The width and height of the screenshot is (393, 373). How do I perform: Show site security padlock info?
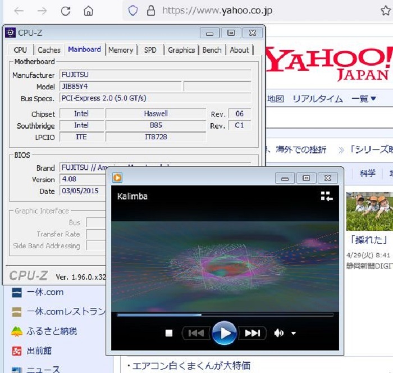pos(151,11)
